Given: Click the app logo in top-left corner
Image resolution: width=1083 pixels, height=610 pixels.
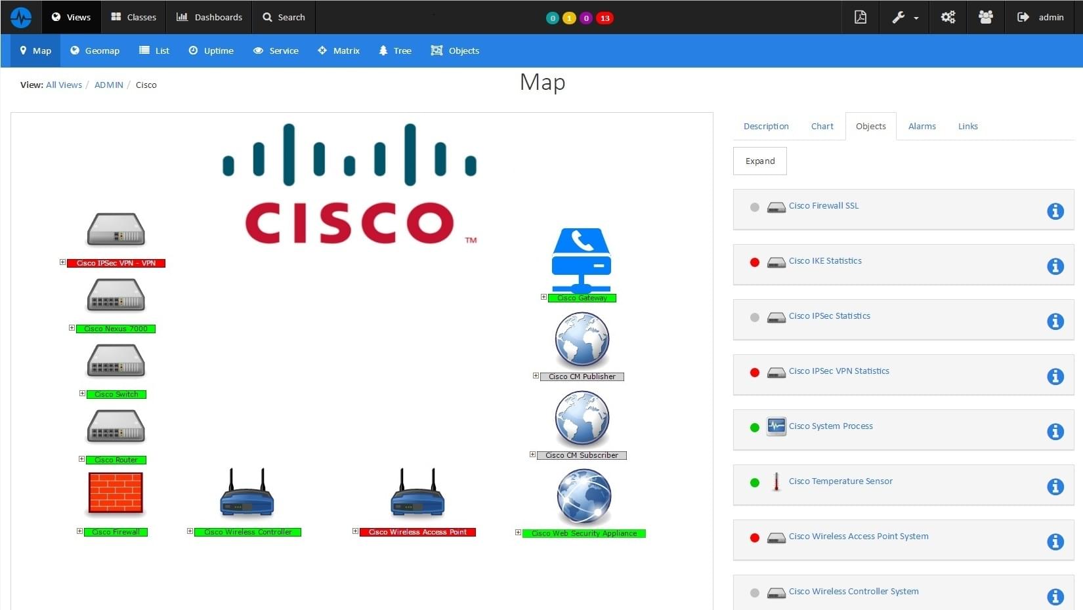Looking at the screenshot, I should point(21,17).
